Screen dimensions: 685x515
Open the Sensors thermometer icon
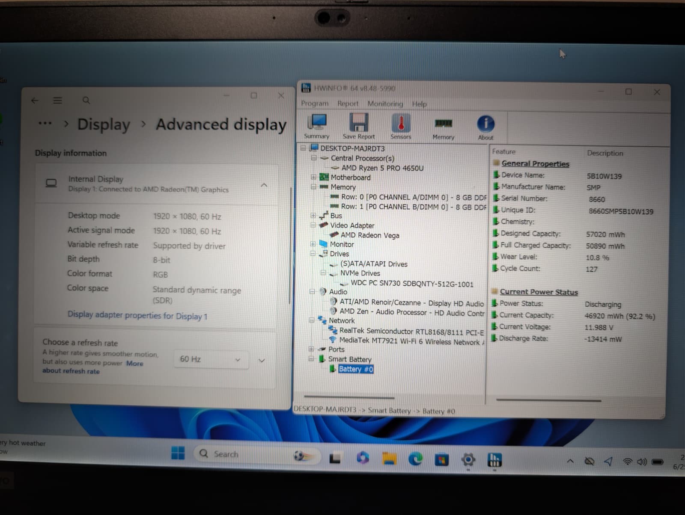tap(401, 127)
